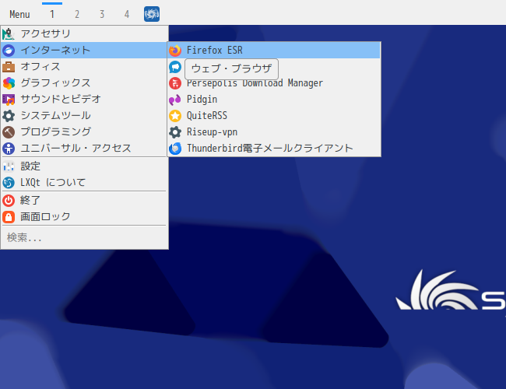Open the サウンドとビデオ submenu

click(85, 100)
